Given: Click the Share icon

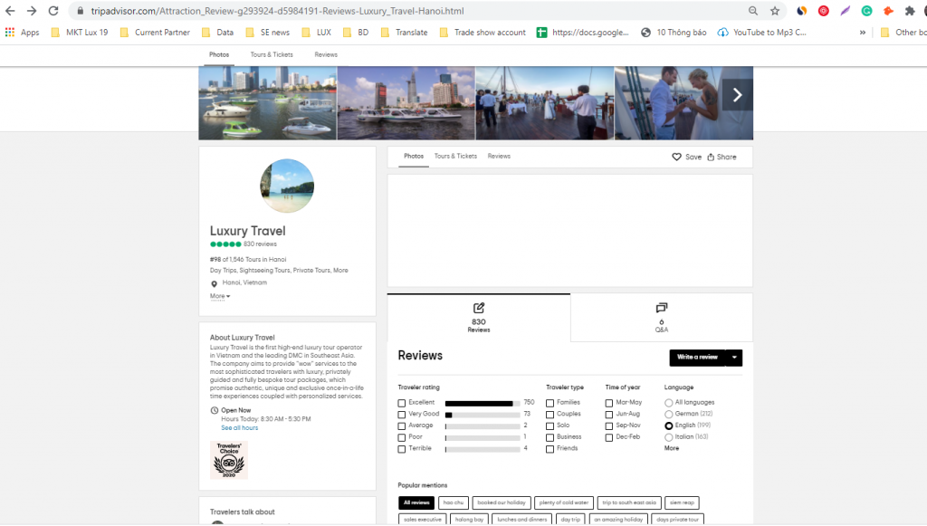Looking at the screenshot, I should 711,157.
